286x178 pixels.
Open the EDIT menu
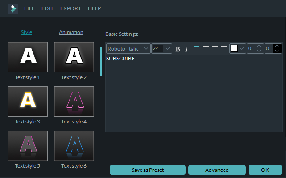coord(47,8)
